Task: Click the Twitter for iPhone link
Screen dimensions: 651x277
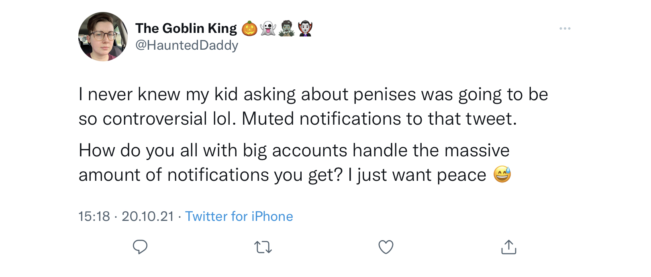Action: coord(239,216)
